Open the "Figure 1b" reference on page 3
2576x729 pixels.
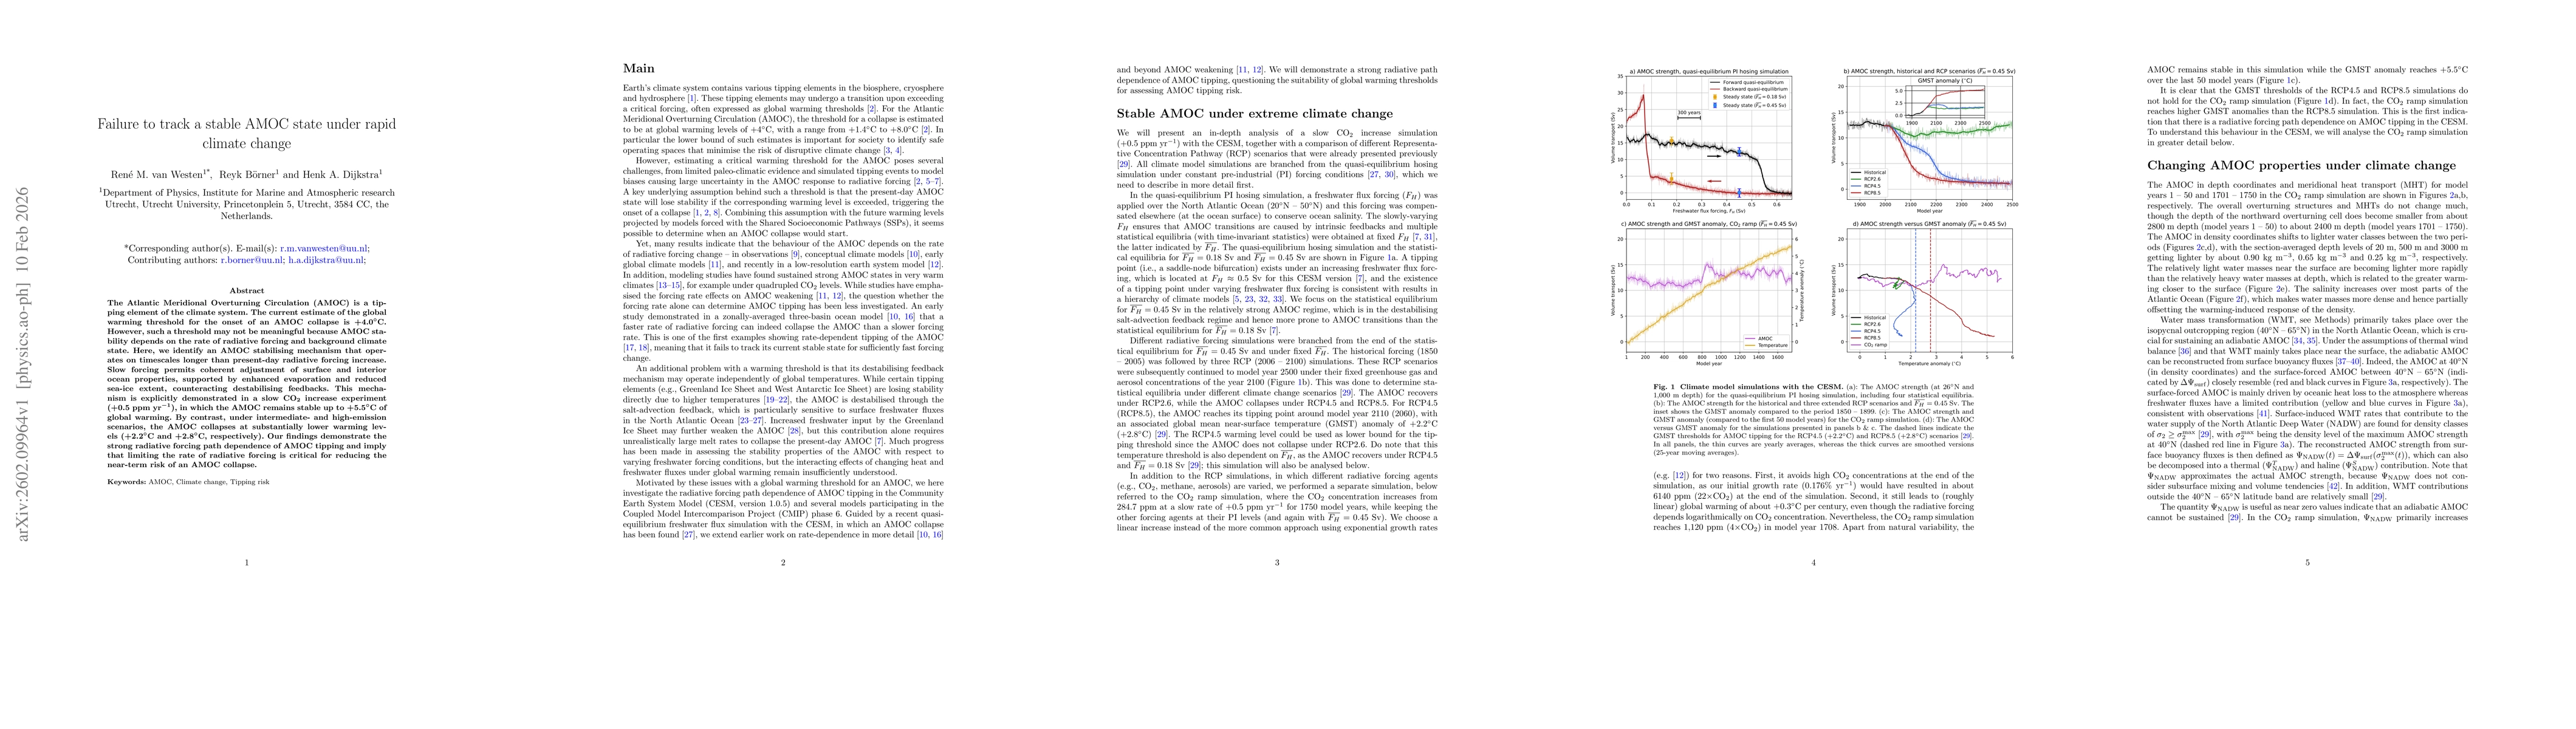[1289, 382]
